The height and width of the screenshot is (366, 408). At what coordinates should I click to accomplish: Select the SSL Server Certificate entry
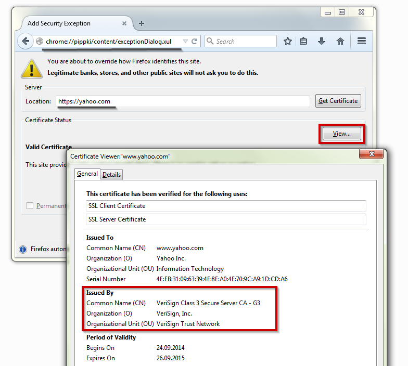[x=226, y=219]
